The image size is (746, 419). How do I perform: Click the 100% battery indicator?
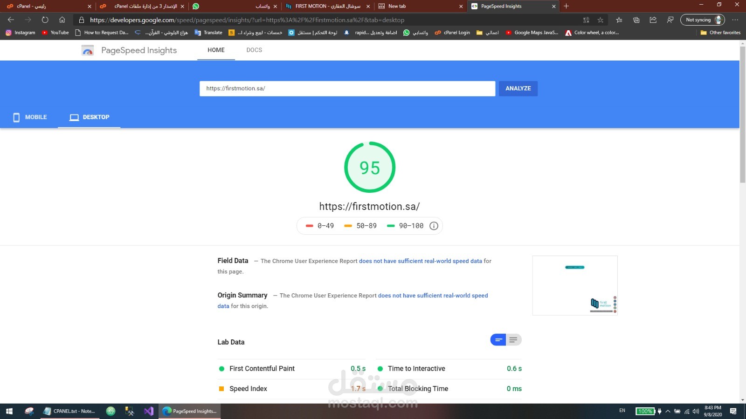tap(645, 411)
